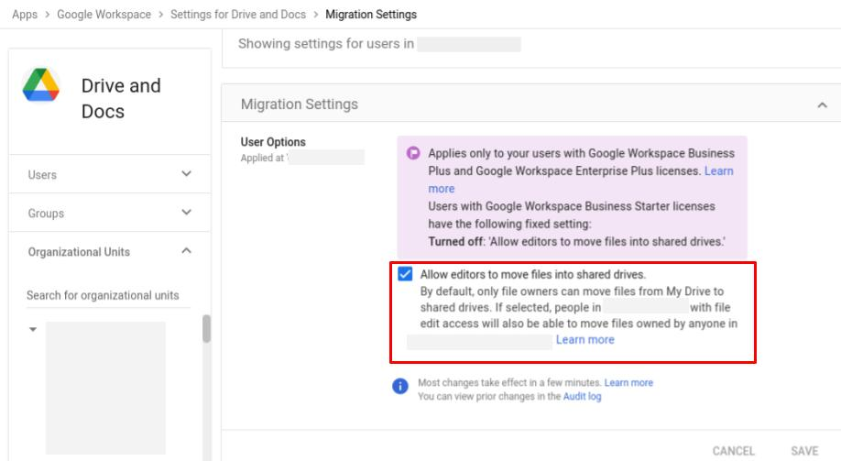Select the Groups section label
Screen dimensions: 841x461
46,214
